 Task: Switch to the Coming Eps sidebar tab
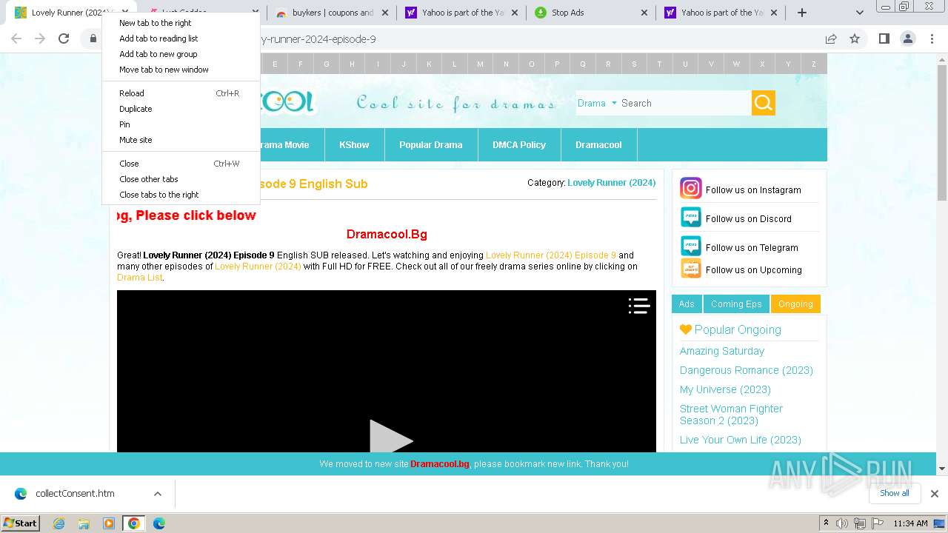tap(736, 304)
